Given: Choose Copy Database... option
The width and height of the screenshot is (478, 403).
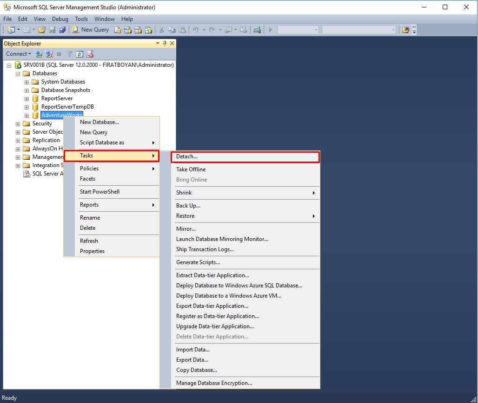Looking at the screenshot, I should pos(246,370).
